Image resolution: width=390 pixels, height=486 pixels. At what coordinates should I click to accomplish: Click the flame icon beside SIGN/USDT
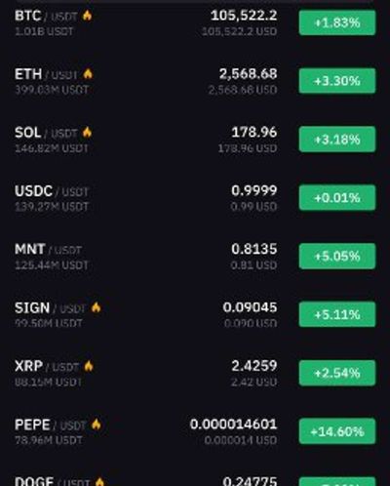(96, 307)
